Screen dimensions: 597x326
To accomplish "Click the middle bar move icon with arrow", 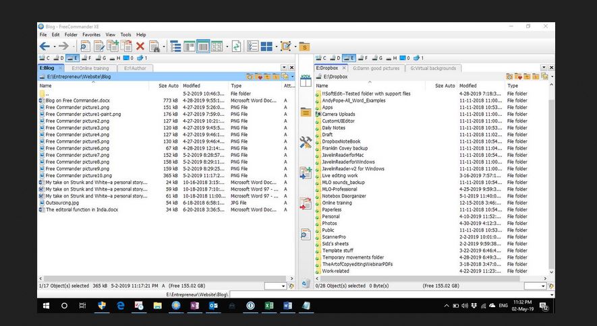I will (x=306, y=203).
